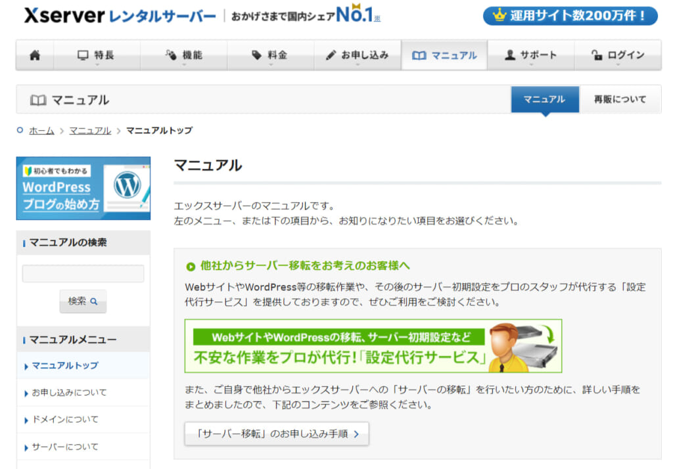Click the ホーム breadcrumb link
Viewport: 673px width, 469px height.
click(x=41, y=131)
